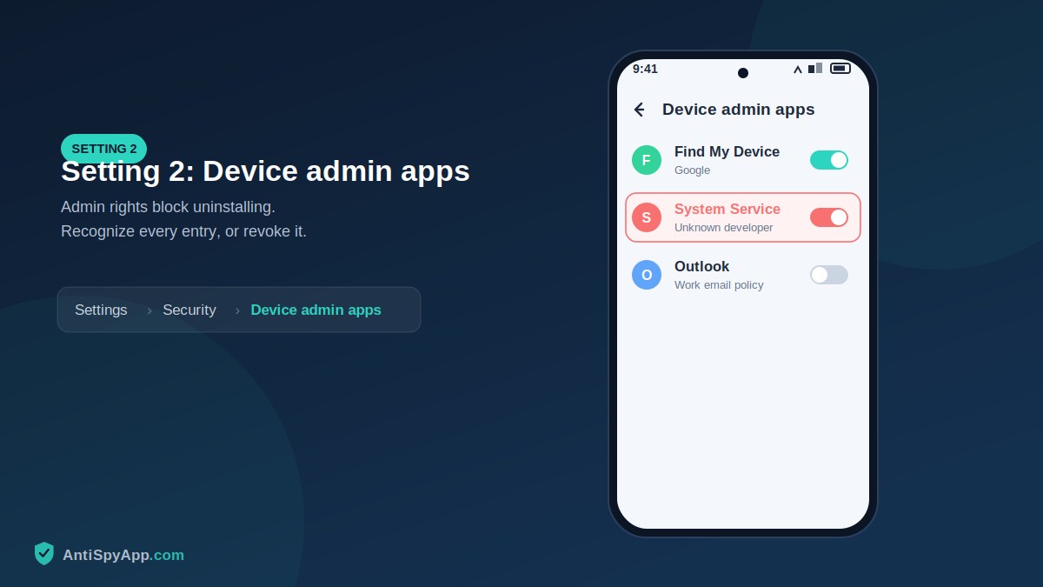Enable the Outlook admin toggle
The height and width of the screenshot is (587, 1043).
click(829, 275)
